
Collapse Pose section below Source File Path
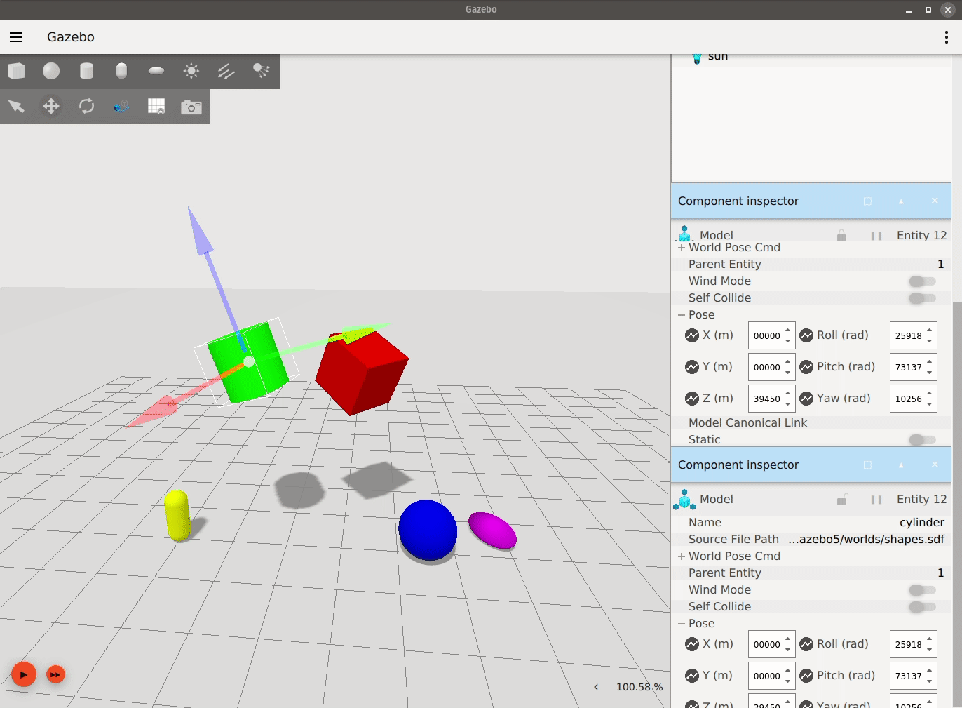[x=682, y=624]
